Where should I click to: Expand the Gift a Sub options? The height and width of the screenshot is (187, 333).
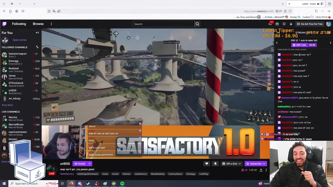pos(239,164)
